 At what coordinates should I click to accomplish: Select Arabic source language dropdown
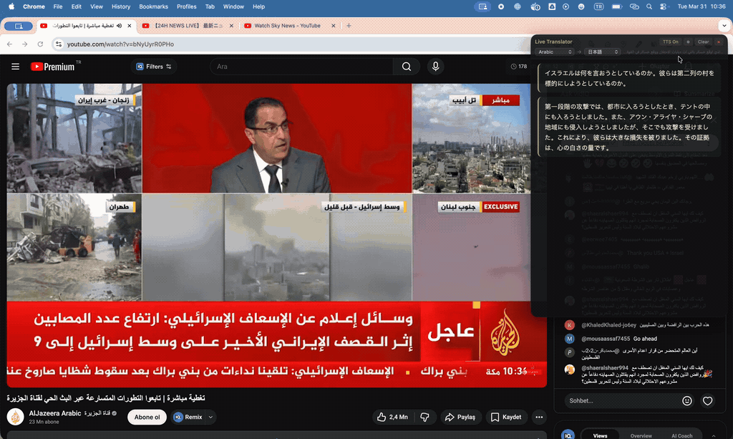tap(555, 52)
